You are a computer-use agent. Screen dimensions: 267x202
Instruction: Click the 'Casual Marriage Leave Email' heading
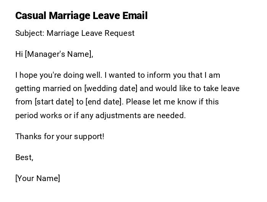coord(81,16)
